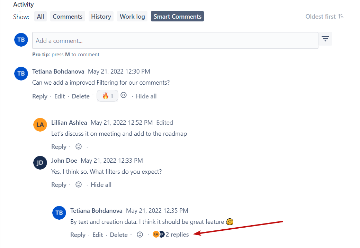This screenshot has width=360, height=248.
Task: Toggle the fire reaction with count 1
Action: pos(108,96)
